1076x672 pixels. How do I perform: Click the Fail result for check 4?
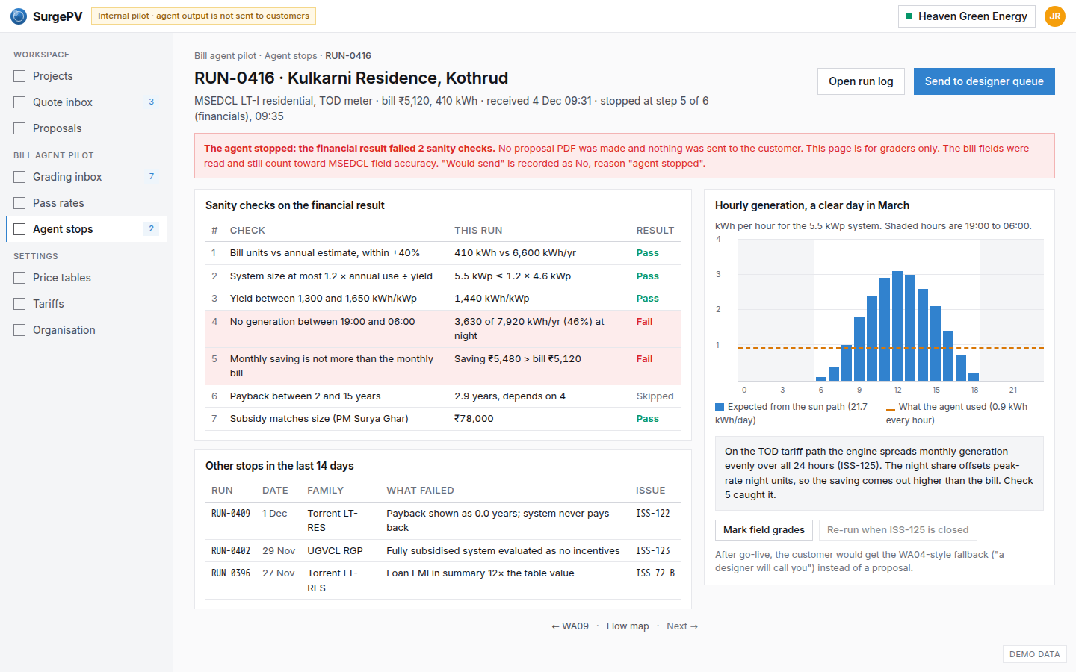(645, 322)
